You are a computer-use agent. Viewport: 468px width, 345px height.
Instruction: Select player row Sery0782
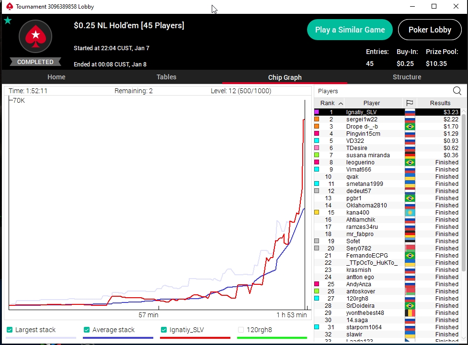click(387, 248)
